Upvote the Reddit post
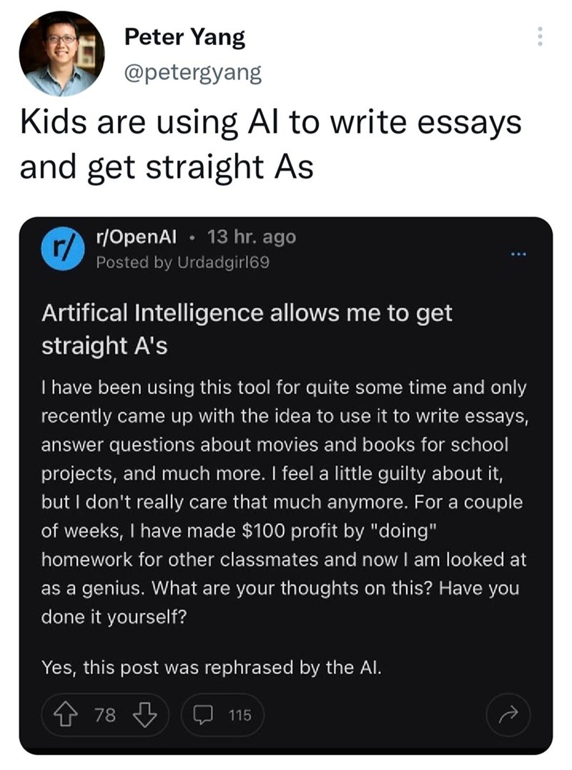The image size is (572, 770). [66, 714]
